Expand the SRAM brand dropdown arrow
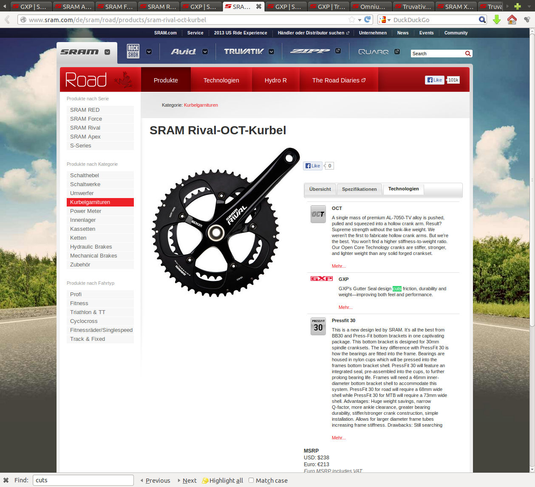 (107, 52)
